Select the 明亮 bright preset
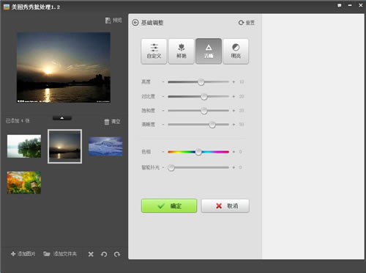 coord(236,51)
